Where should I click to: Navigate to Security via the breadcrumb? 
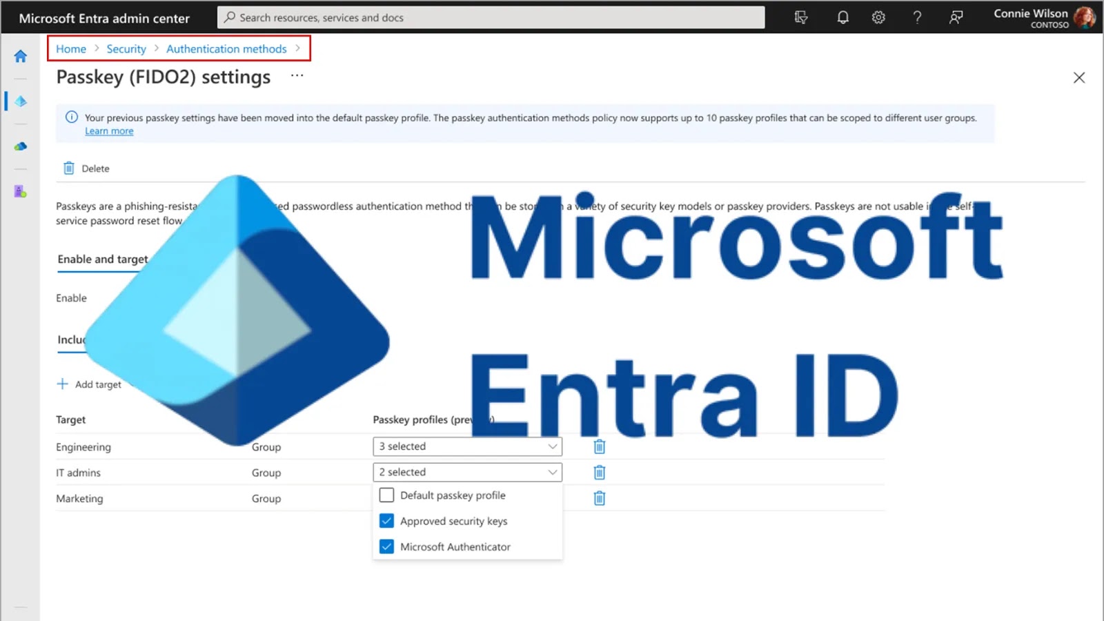click(126, 48)
